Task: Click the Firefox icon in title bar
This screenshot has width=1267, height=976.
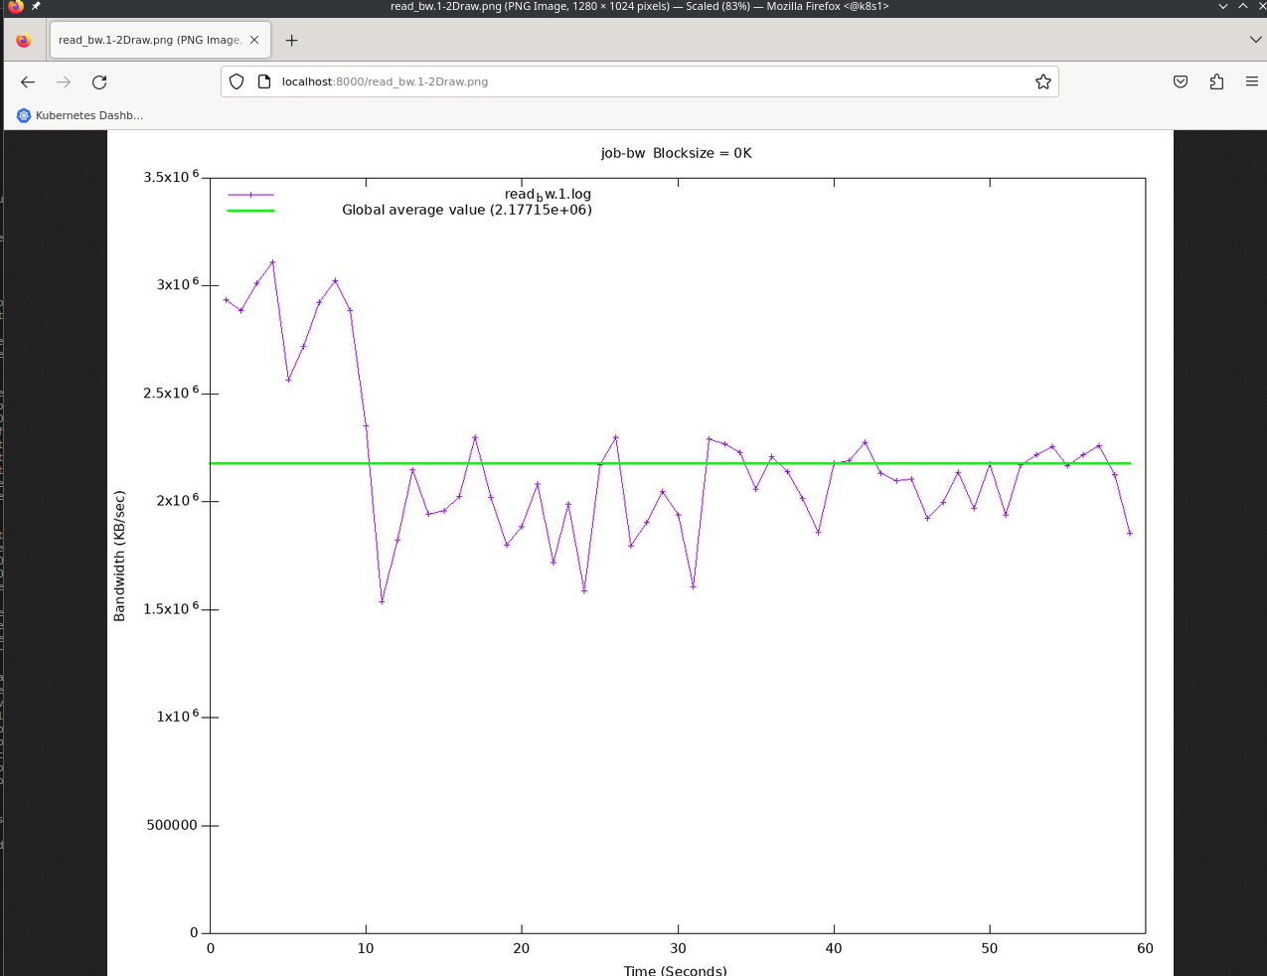Action: [15, 6]
